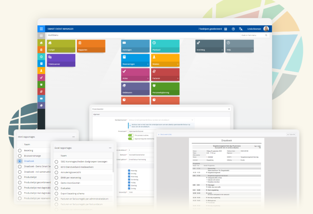
Task: Open the Rapporten tile
Action: click(91, 46)
